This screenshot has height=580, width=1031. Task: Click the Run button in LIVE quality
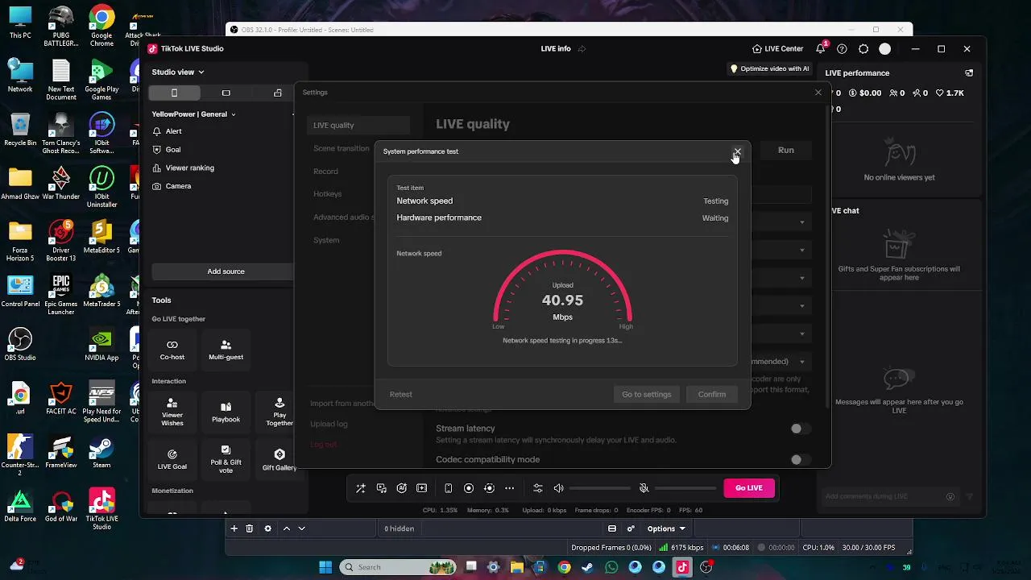[x=786, y=150]
